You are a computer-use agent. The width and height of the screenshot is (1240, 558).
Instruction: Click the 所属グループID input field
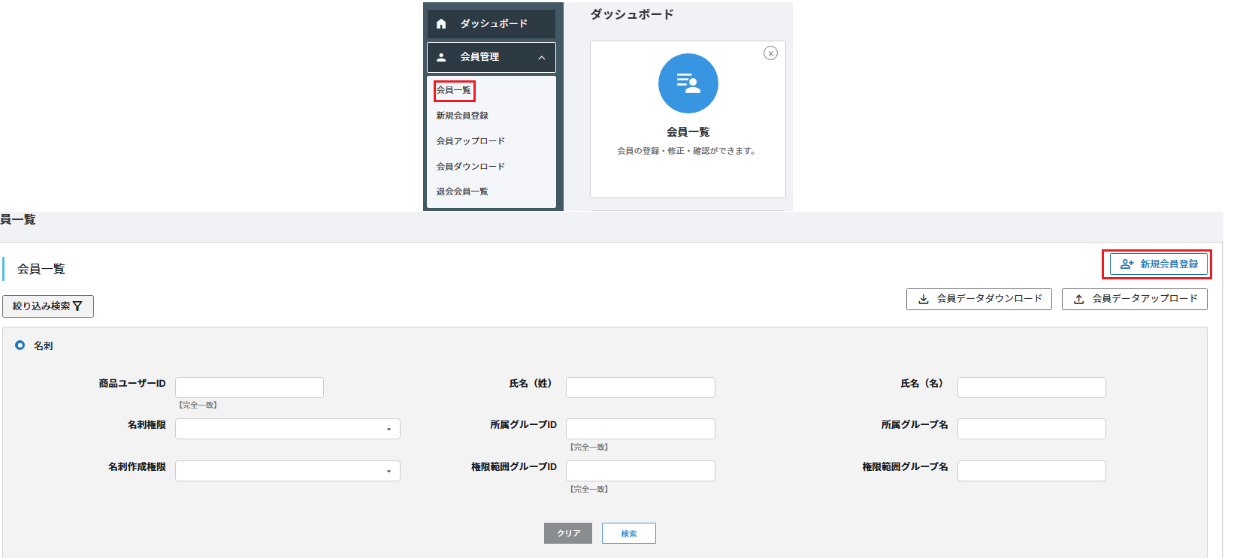click(x=640, y=429)
